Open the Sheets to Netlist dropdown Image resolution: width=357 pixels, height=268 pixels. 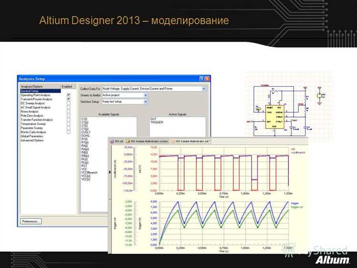coord(146,95)
